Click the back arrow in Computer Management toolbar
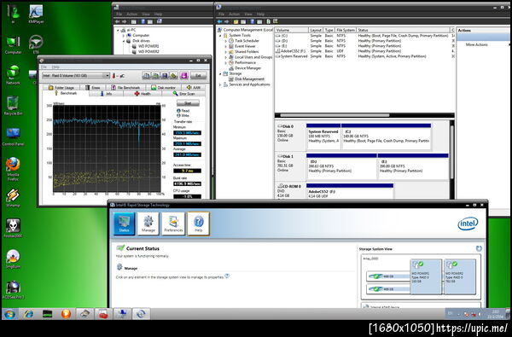 (x=220, y=21)
